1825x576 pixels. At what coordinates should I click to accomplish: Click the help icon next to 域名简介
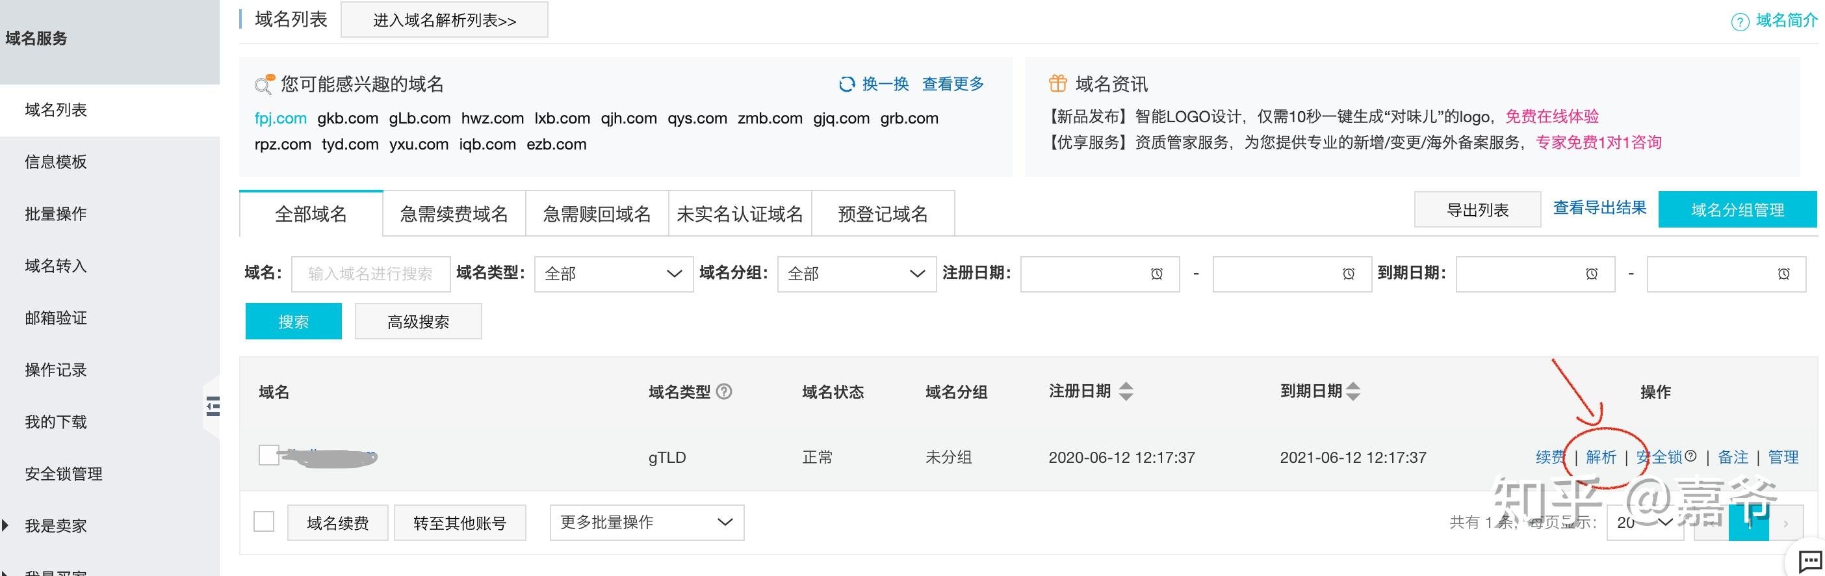(x=1739, y=22)
